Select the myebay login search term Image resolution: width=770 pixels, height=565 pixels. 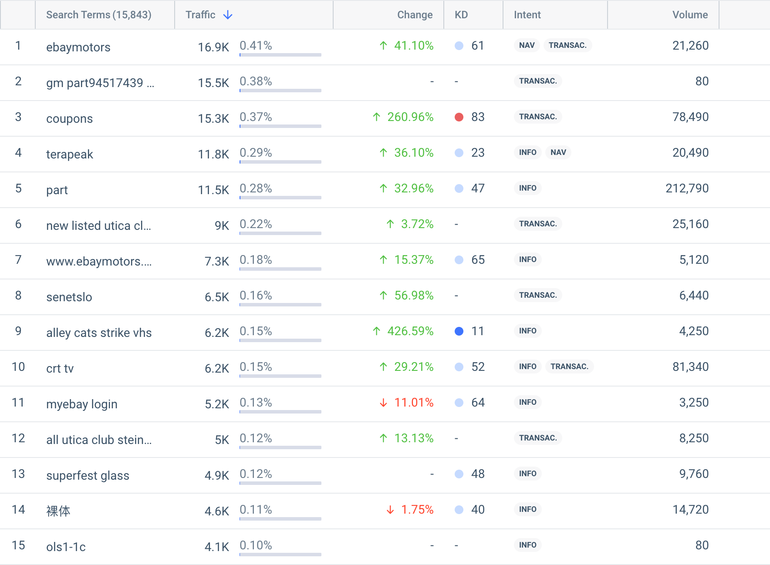tap(82, 404)
